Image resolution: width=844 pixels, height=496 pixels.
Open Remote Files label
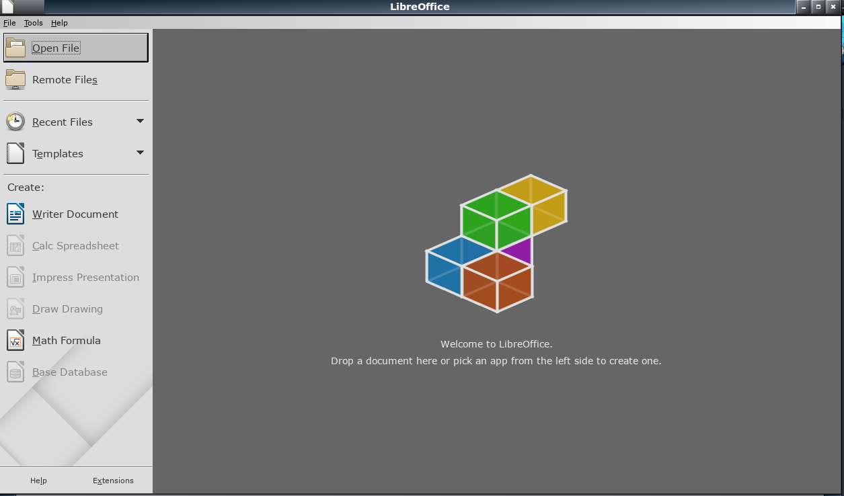point(65,80)
